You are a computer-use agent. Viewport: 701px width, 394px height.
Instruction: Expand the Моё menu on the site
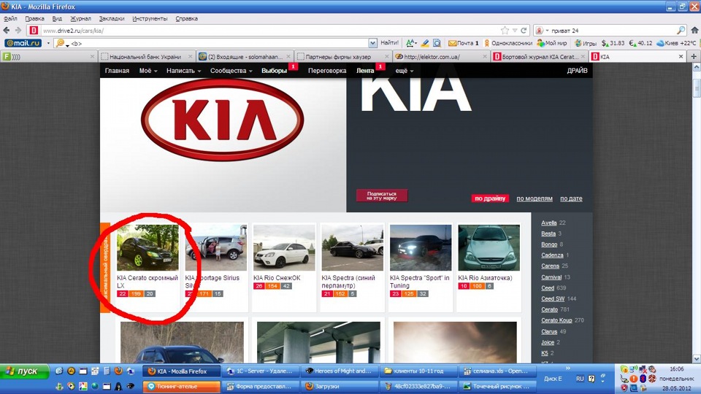point(148,71)
